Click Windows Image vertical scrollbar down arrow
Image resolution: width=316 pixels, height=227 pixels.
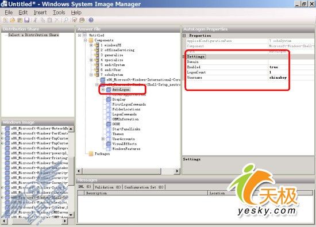tap(71, 215)
